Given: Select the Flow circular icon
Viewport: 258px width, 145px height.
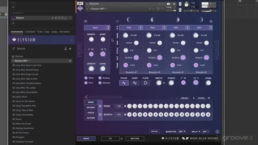Looking at the screenshot, I should tap(146, 83).
